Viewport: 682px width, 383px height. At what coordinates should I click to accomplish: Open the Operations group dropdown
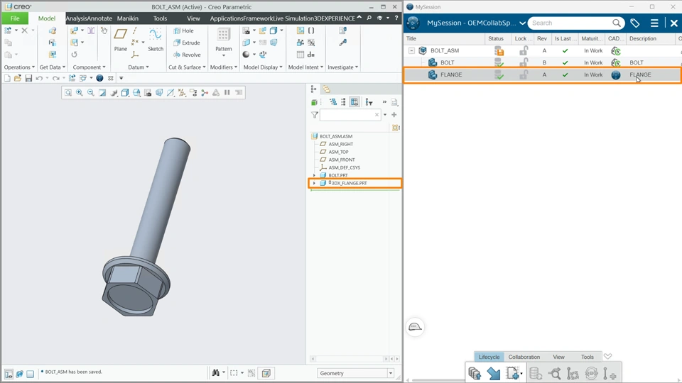point(19,67)
